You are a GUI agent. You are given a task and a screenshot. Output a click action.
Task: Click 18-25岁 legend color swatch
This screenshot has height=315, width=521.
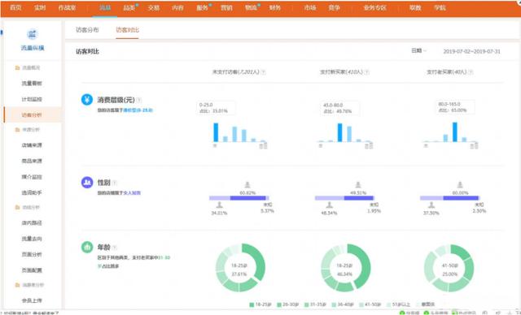click(252, 304)
